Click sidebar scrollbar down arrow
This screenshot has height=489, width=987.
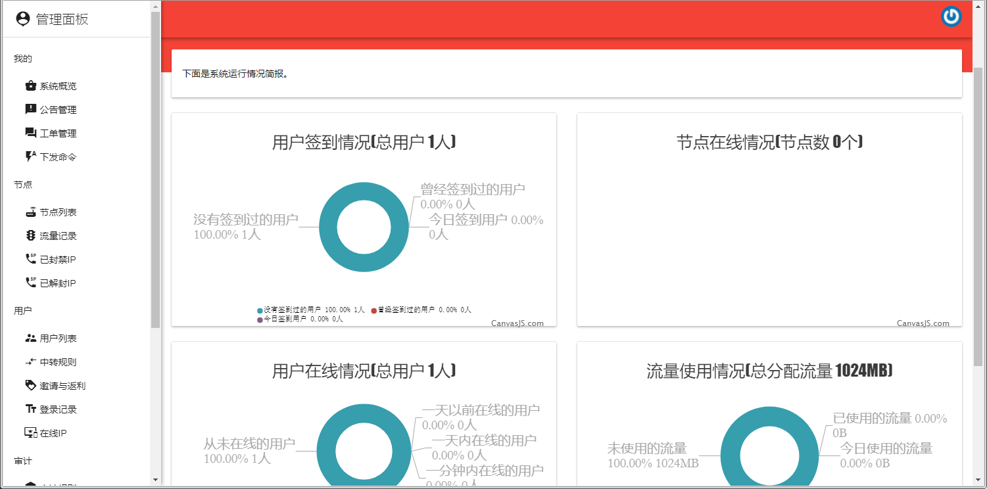click(x=155, y=480)
